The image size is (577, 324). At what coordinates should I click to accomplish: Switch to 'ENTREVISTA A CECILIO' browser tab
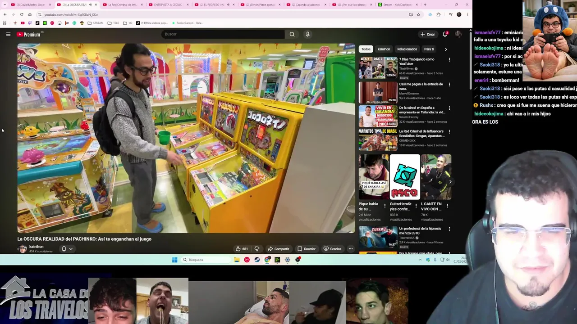[x=168, y=4]
